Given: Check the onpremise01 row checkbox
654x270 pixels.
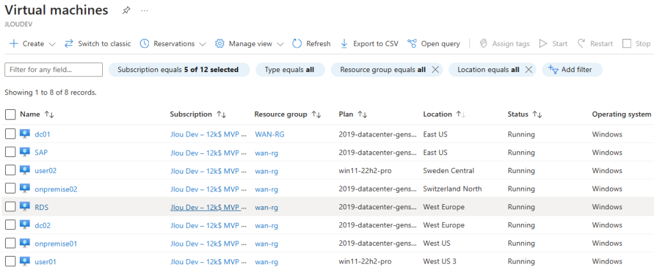Looking at the screenshot, I should [10, 243].
